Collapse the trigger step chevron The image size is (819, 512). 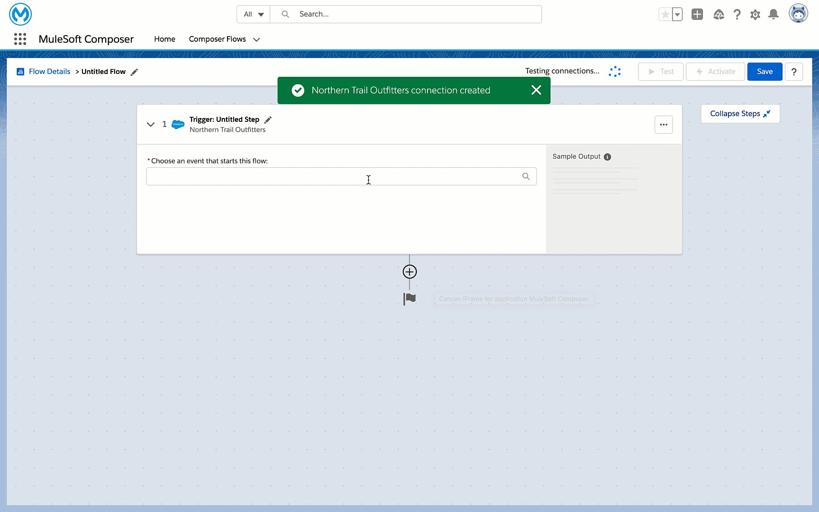pos(151,125)
